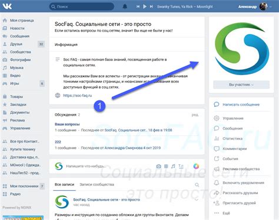Search wall posts with magnifier icon

pos(197,185)
